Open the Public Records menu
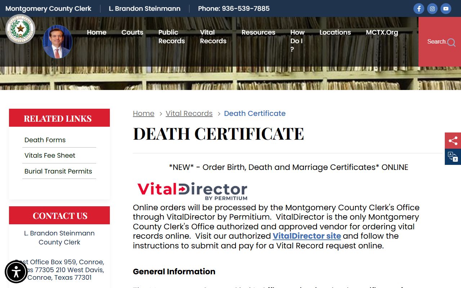Screen dimensions: 461x288 pyautogui.click(x=171, y=37)
